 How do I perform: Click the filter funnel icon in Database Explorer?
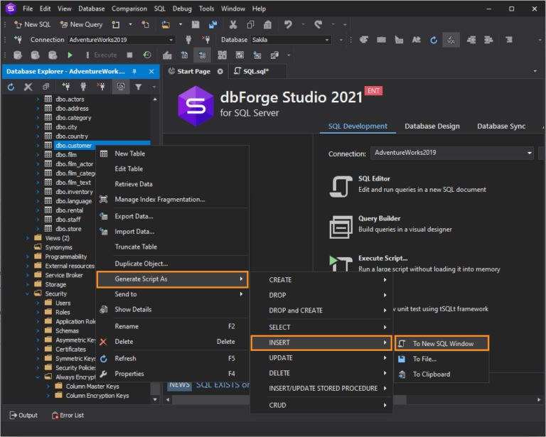point(139,87)
